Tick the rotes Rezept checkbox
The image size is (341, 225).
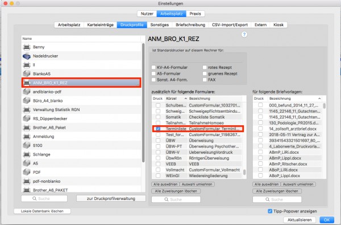[x=205, y=67]
